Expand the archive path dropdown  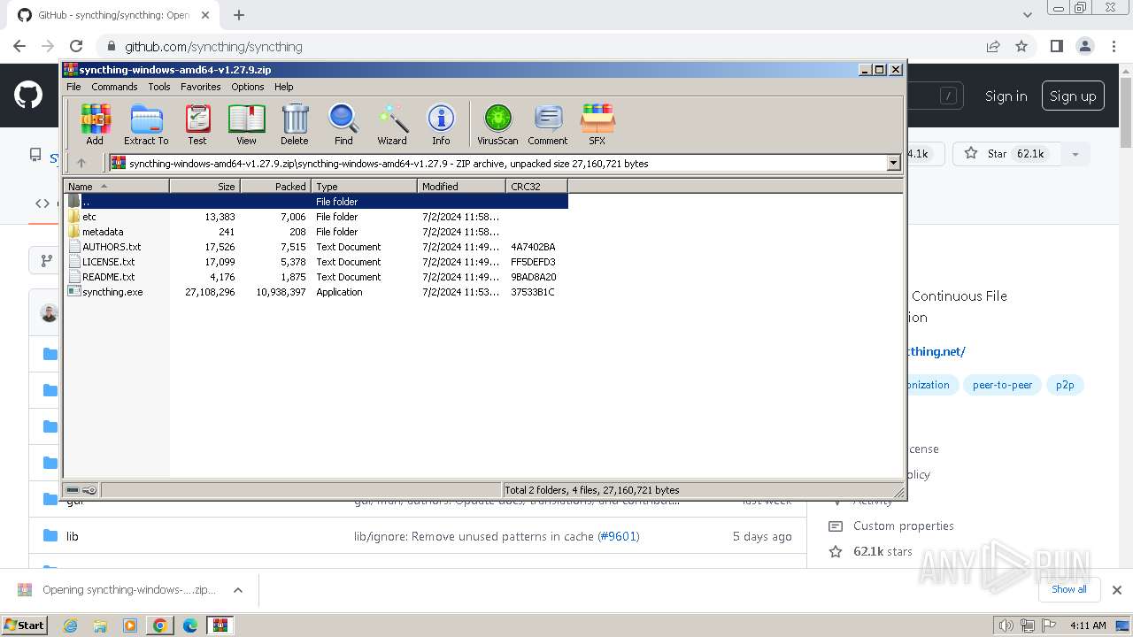pyautogui.click(x=893, y=163)
